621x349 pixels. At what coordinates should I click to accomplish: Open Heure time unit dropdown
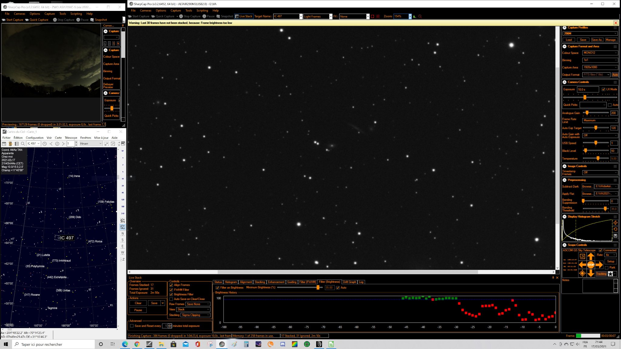click(91, 144)
